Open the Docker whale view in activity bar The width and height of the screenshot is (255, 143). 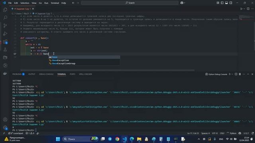(x=5, y=73)
